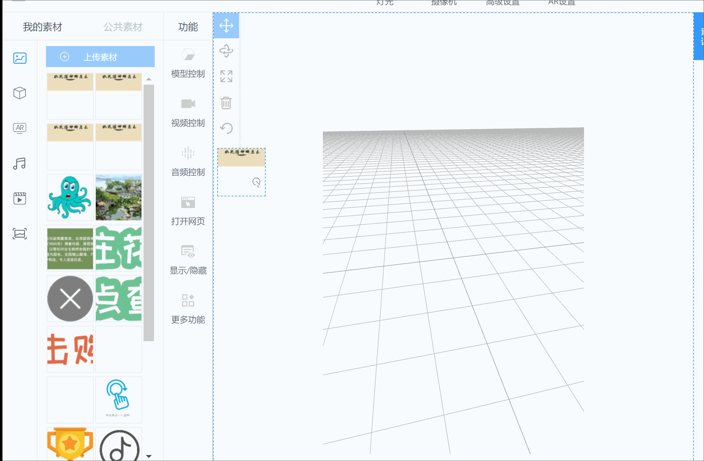
Task: Select the rotate tool icon
Action: pyautogui.click(x=226, y=51)
